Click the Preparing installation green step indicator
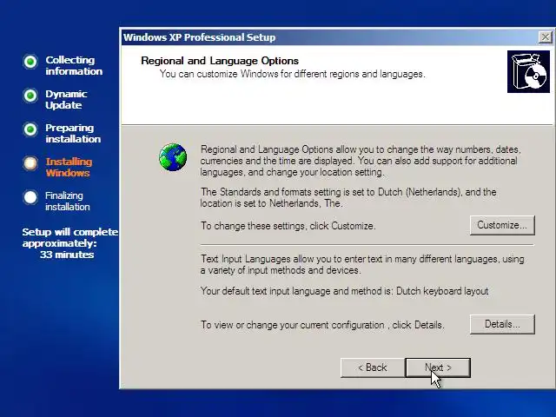The image size is (556, 417). 30,129
